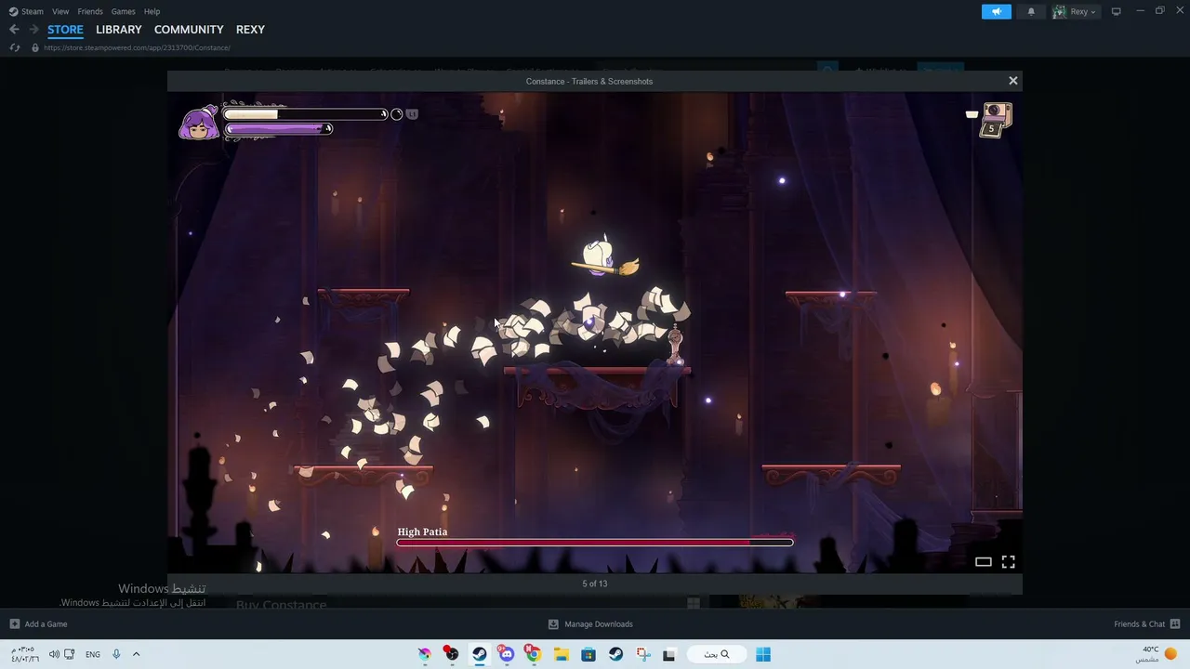Click Add a Game

(38, 624)
